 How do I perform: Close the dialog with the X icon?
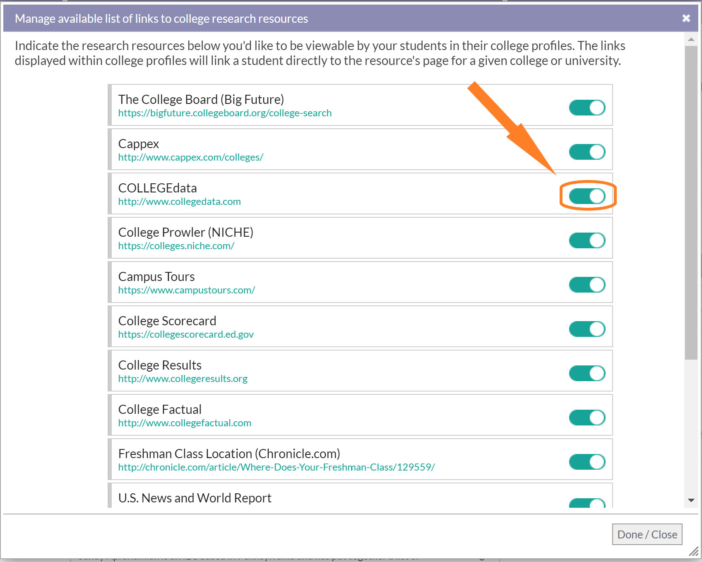coord(686,18)
